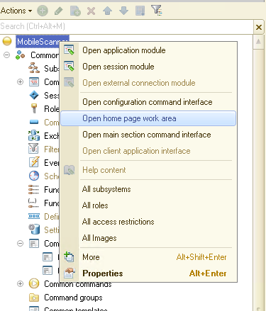Choose Open main section command interface
The image size is (266, 311).
pyautogui.click(x=148, y=135)
